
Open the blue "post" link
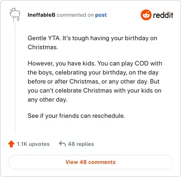click(101, 15)
